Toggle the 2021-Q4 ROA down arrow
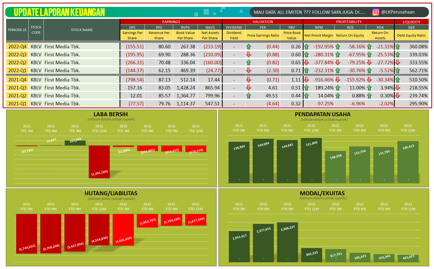Screen dimensions: 434x269 (x=370, y=80)
